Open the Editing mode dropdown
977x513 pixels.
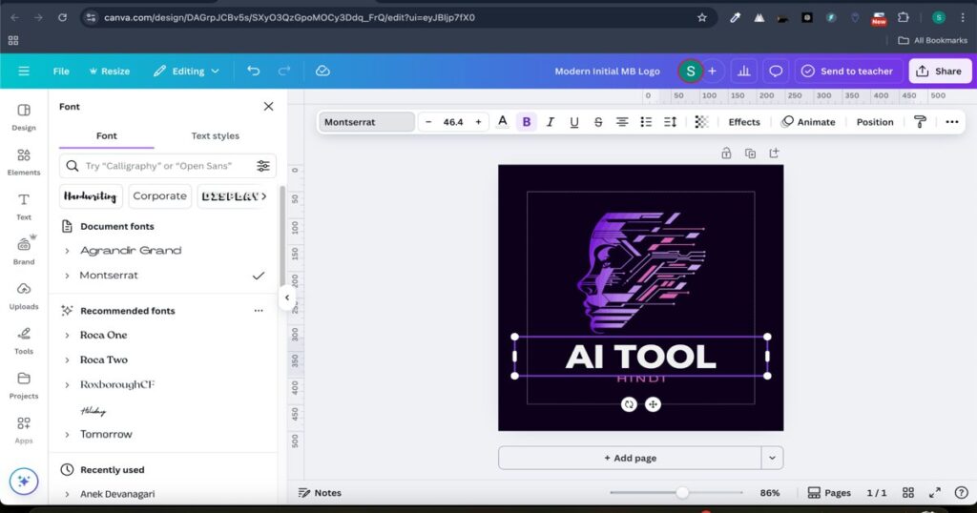point(186,71)
